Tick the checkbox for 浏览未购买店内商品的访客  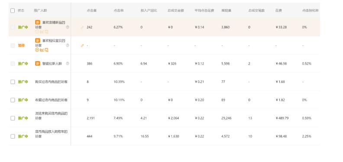coord(13,118)
